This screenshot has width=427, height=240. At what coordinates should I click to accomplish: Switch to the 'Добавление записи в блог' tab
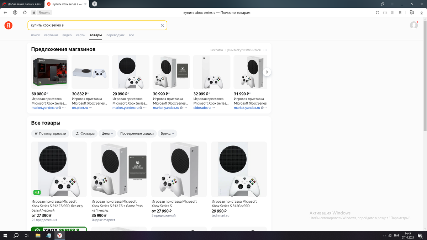22,4
